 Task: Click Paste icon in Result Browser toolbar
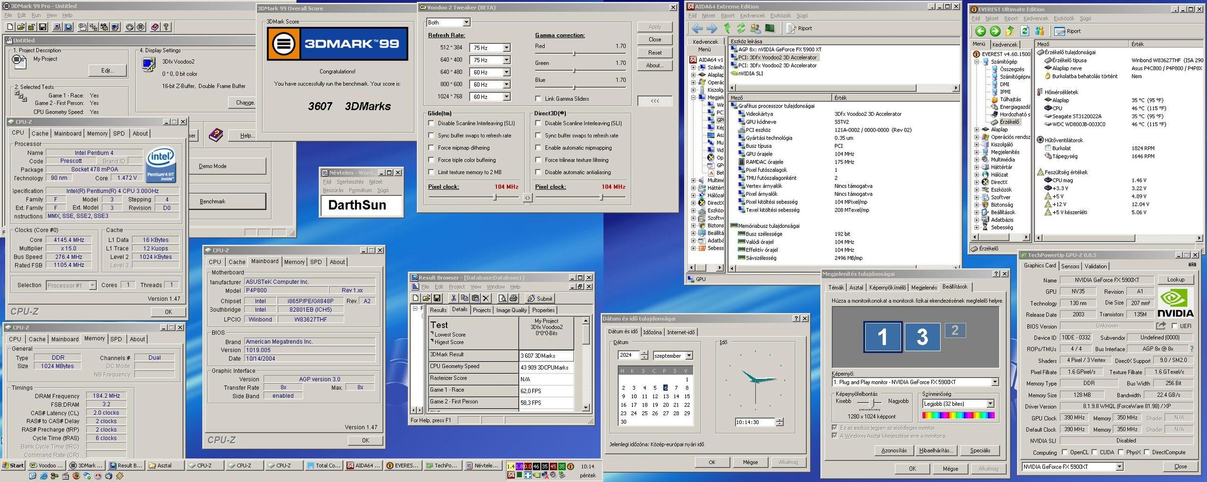[475, 298]
